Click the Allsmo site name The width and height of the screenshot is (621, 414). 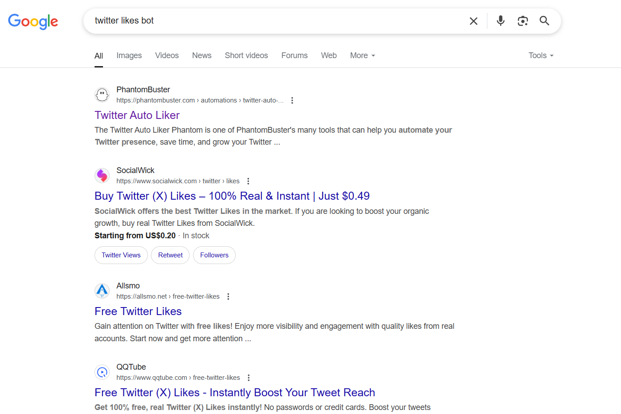click(x=128, y=286)
